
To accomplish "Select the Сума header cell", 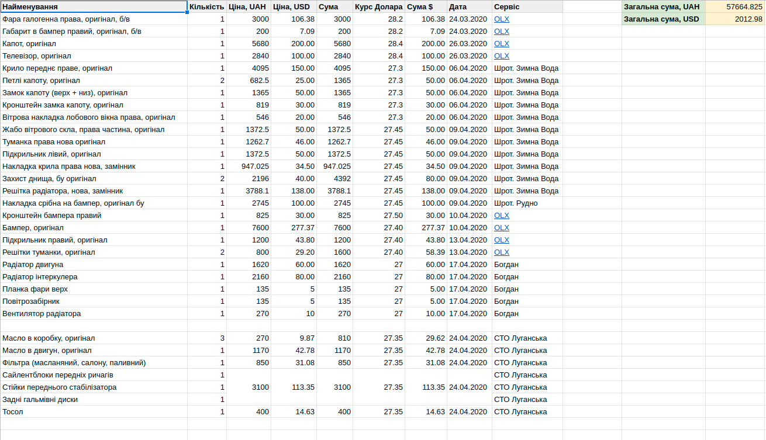I will 334,6.
